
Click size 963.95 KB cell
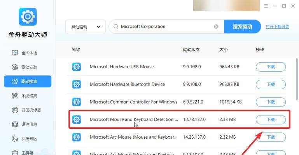(229, 84)
